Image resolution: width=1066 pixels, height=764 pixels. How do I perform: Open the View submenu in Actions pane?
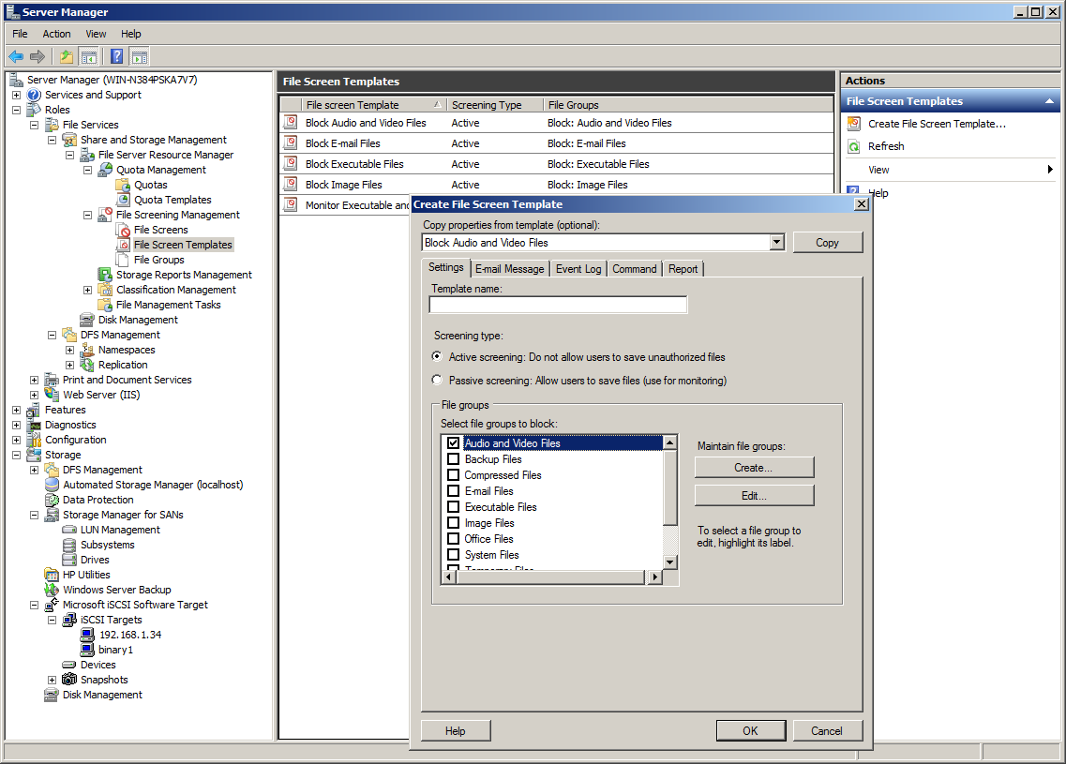pos(951,170)
